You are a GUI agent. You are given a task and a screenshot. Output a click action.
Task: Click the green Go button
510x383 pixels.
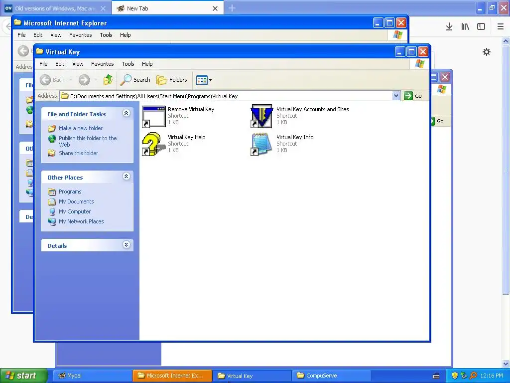(413, 96)
